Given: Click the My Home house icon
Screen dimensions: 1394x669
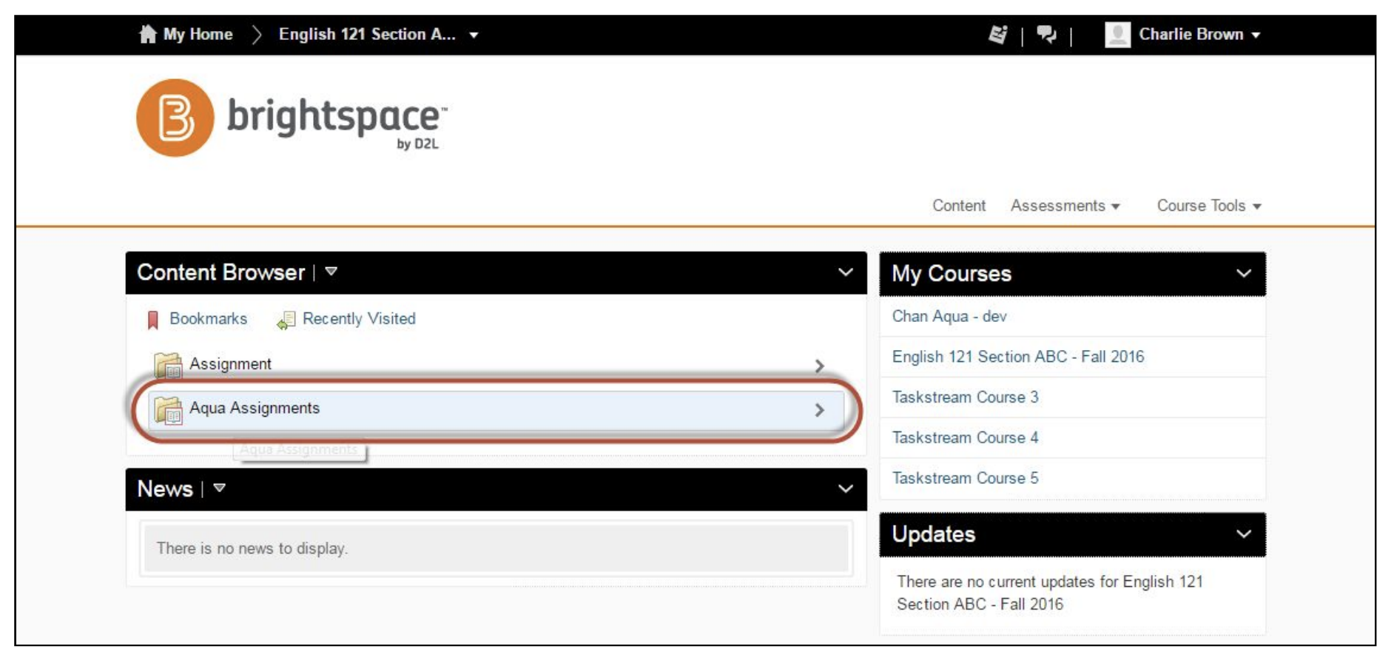Looking at the screenshot, I should 148,34.
